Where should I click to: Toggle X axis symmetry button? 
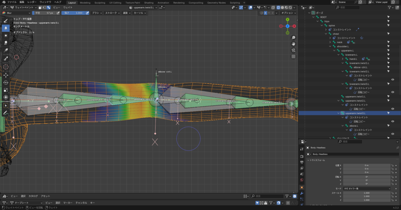(265, 13)
